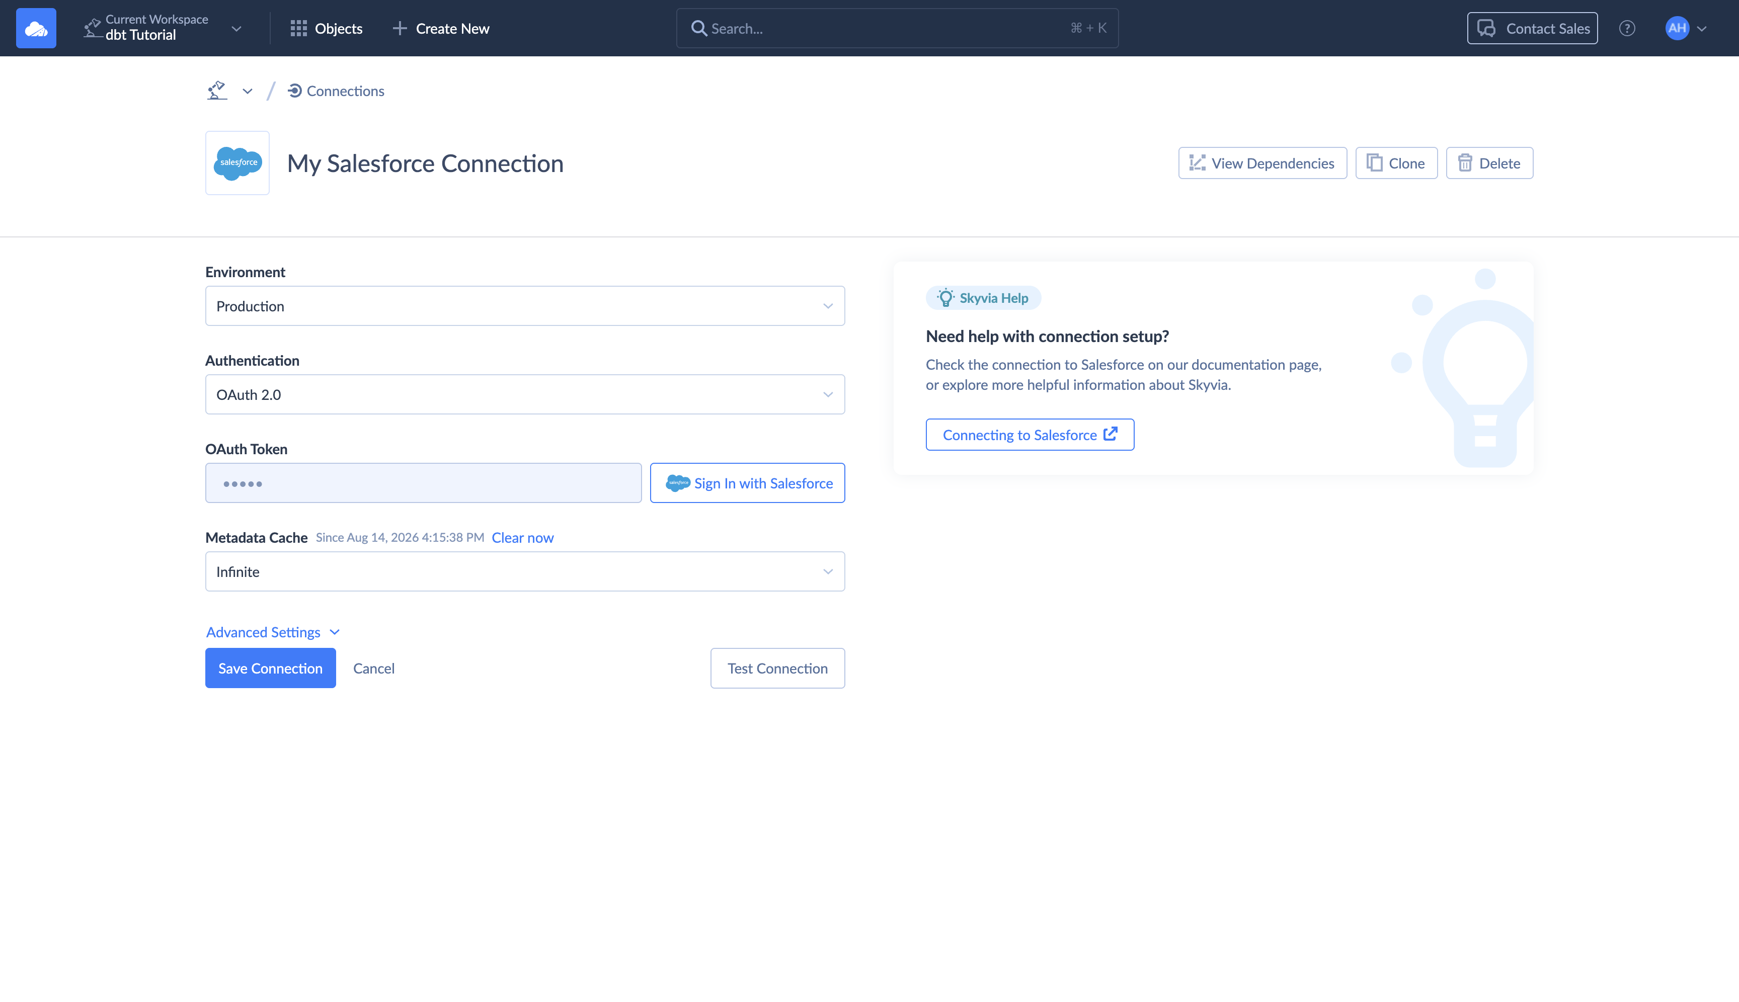Click the workspace icon in top bar
This screenshot has width=1739, height=1002.
coord(92,28)
